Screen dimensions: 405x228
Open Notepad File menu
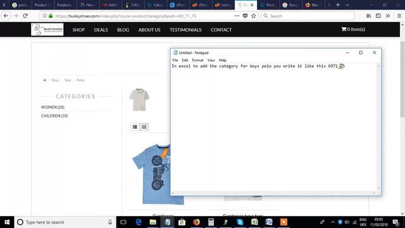(175, 60)
